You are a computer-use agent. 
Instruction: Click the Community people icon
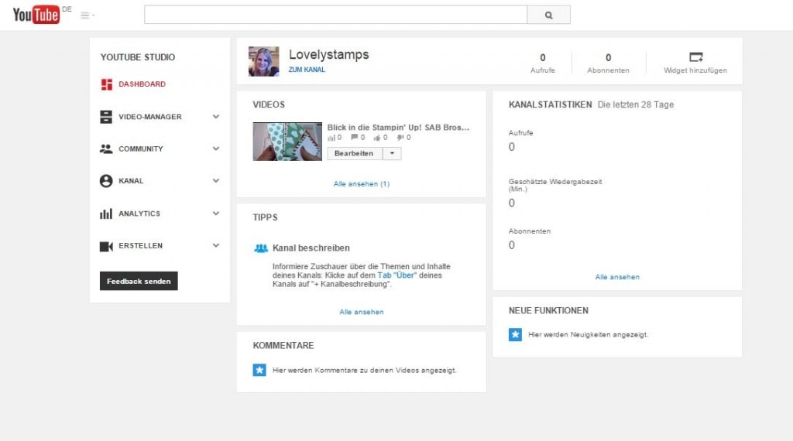point(105,149)
